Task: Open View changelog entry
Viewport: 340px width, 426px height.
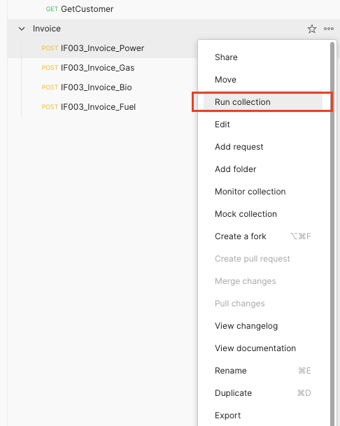Action: point(263,326)
